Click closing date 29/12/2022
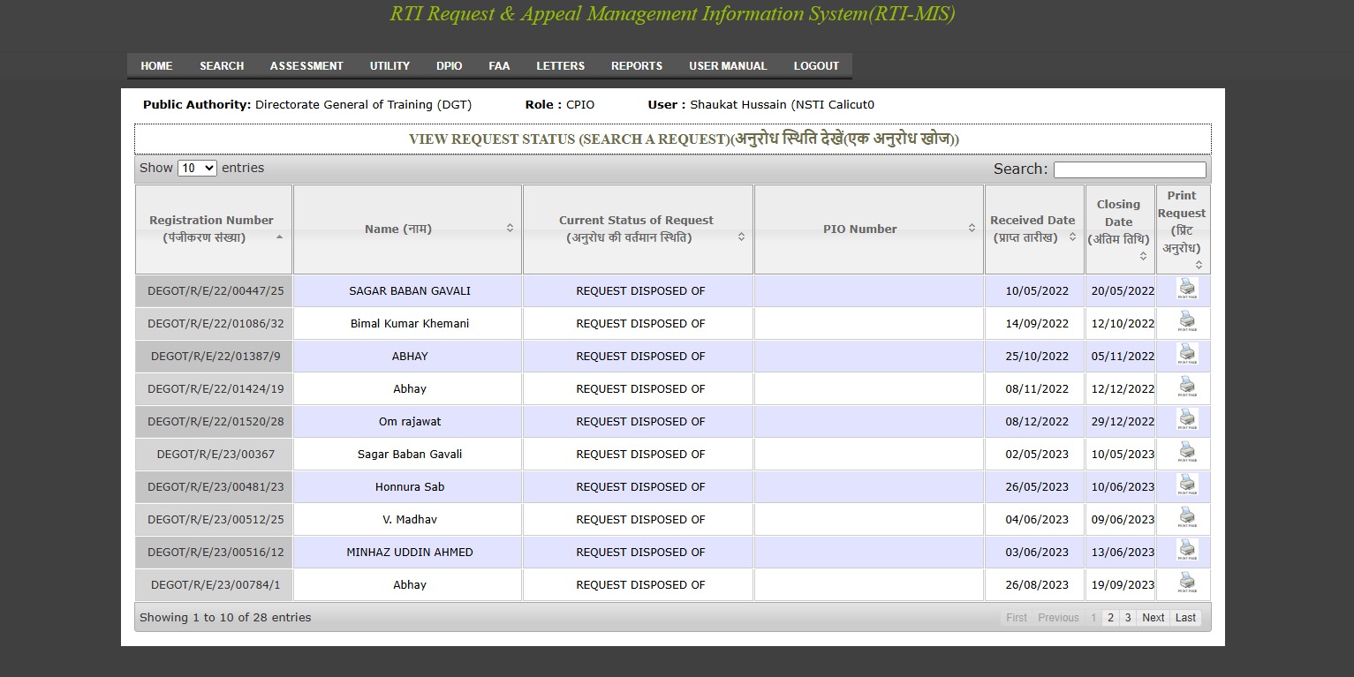This screenshot has width=1354, height=677. point(1123,421)
